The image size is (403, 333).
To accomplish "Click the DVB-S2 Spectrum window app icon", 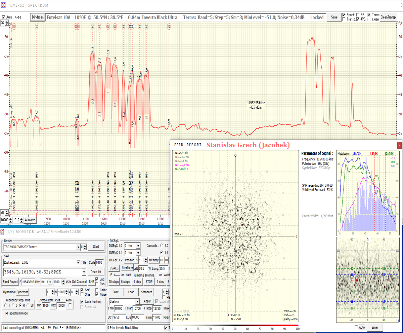I will (x=4, y=5).
